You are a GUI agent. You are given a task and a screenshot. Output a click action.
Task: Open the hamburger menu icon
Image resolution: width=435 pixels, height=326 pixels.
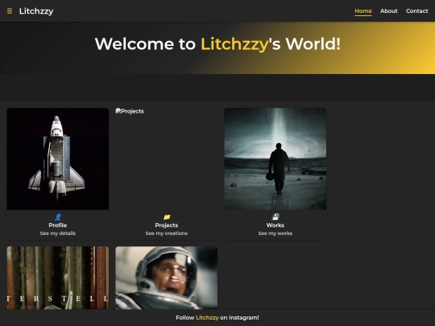point(10,11)
